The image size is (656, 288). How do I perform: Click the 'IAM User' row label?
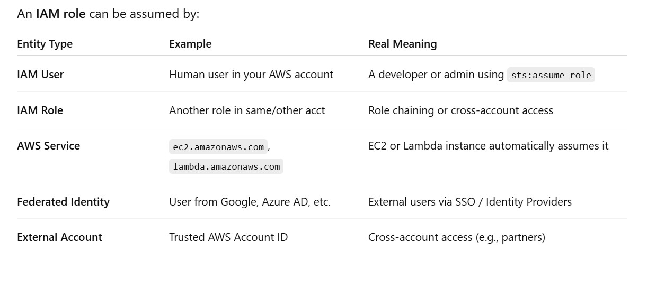click(40, 75)
